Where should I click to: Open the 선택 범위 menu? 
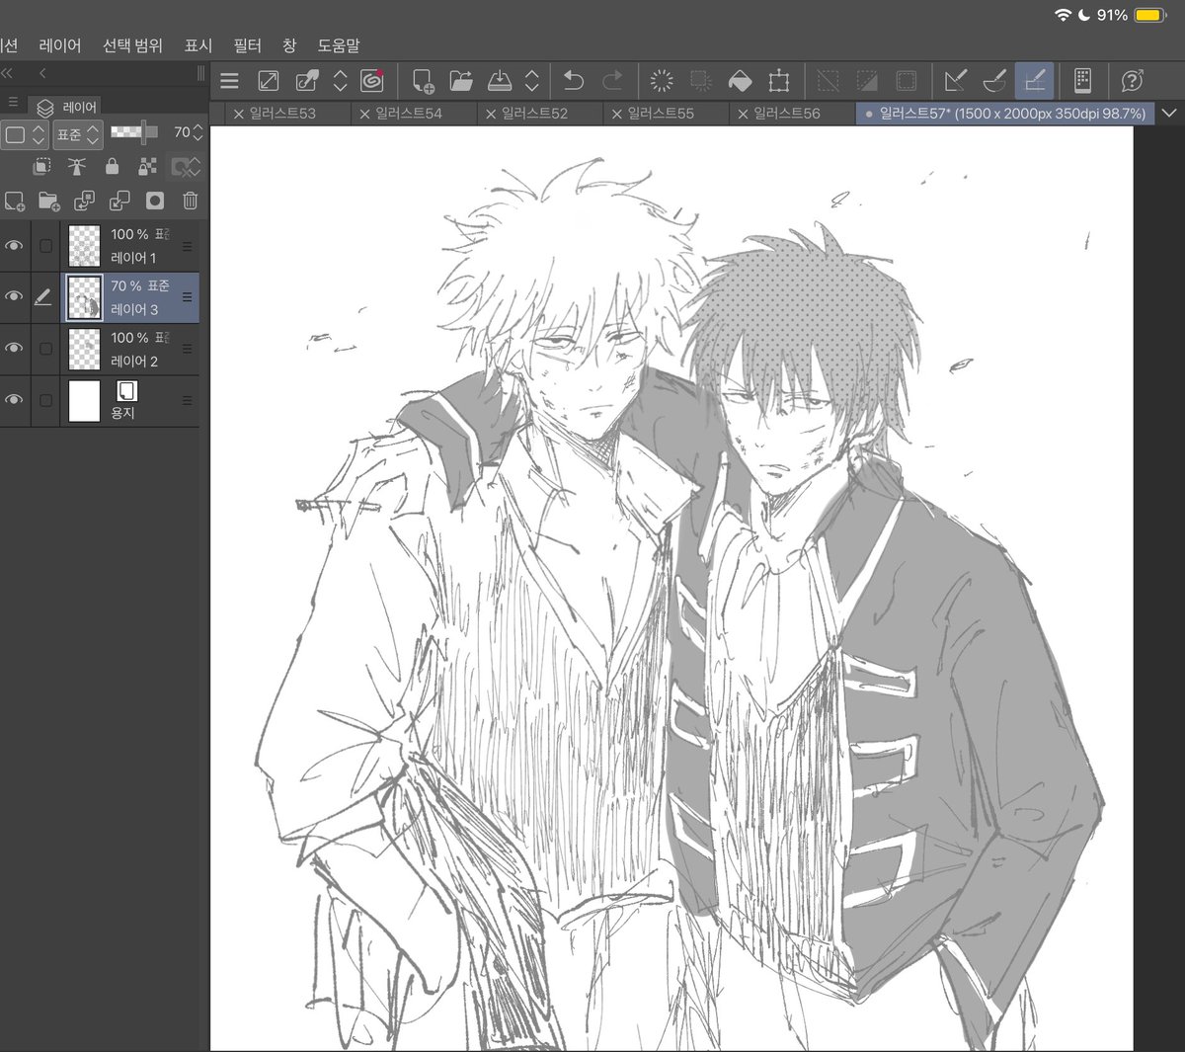click(133, 45)
